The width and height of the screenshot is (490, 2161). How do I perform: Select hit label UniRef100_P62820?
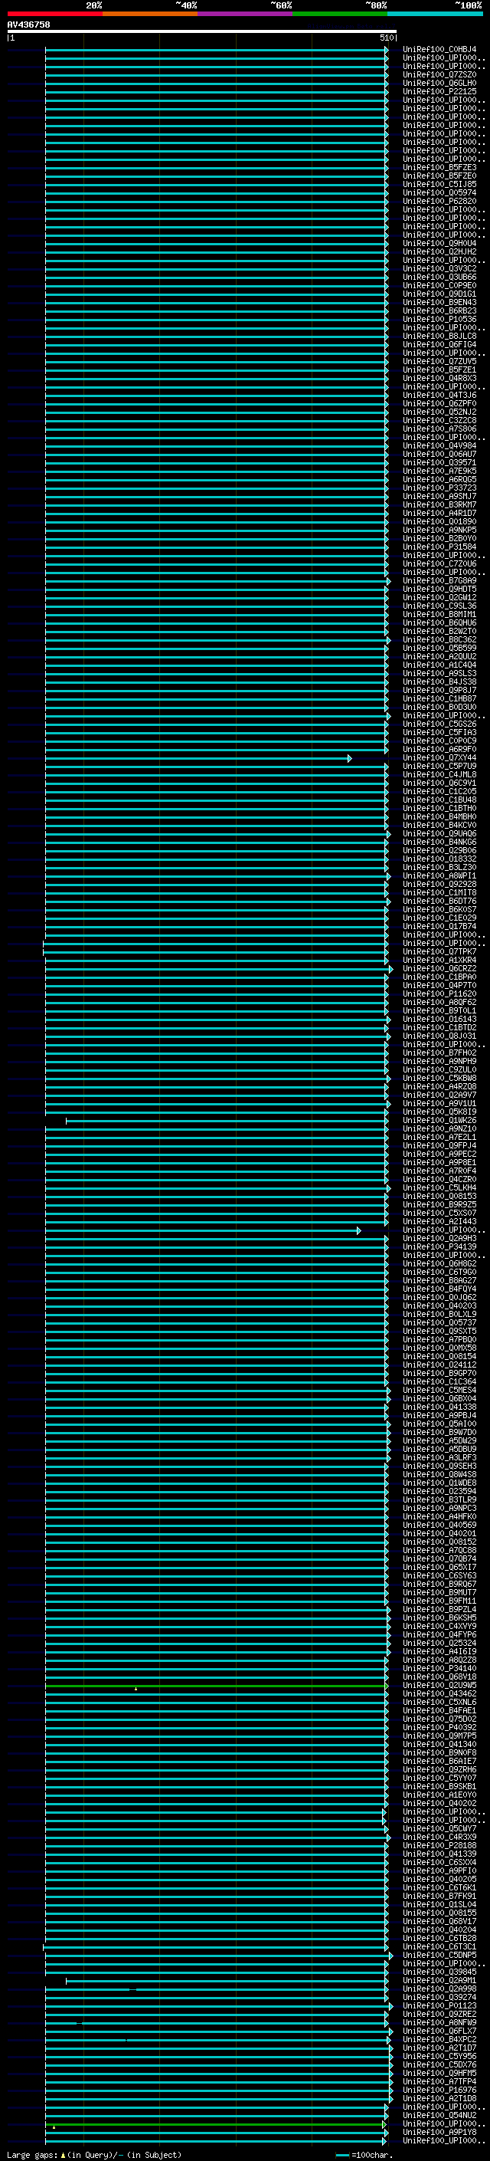click(439, 202)
